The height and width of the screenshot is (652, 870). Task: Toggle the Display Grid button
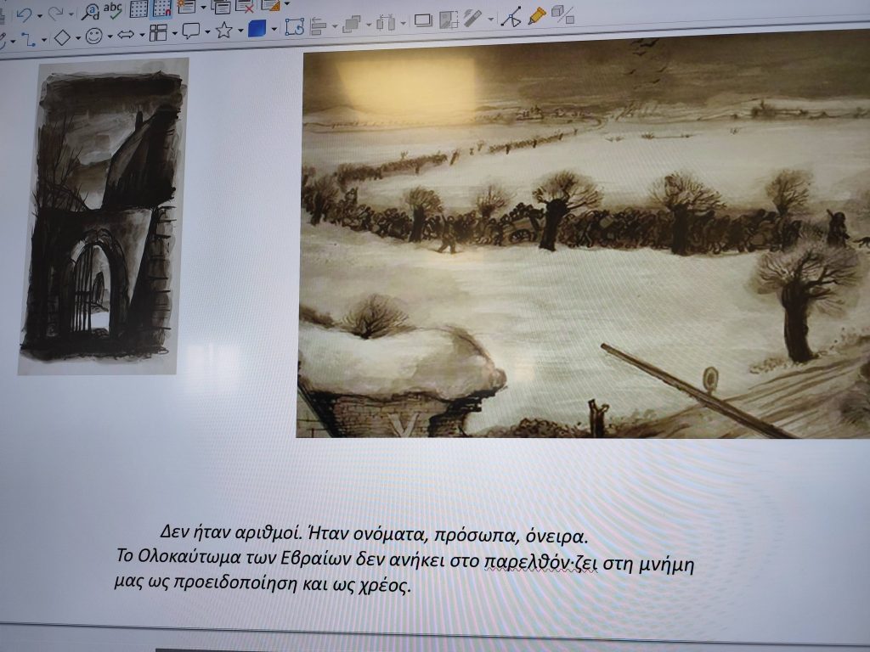(138, 9)
